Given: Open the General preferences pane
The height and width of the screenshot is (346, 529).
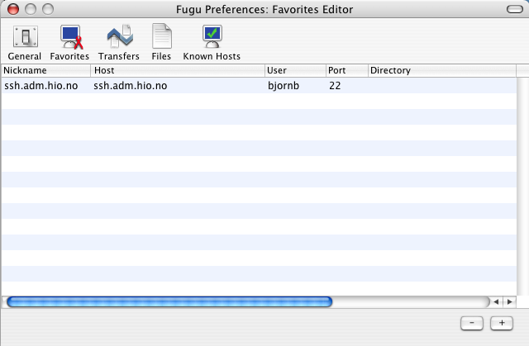Looking at the screenshot, I should (25, 42).
